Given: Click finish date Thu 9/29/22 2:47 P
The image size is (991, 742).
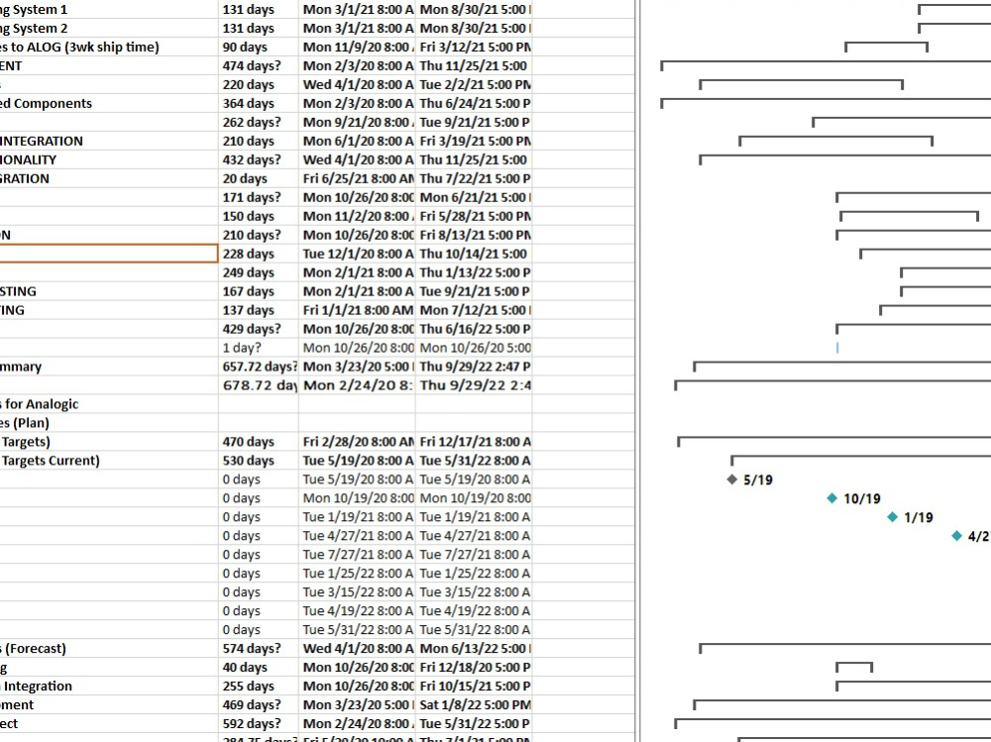Looking at the screenshot, I should [x=476, y=367].
